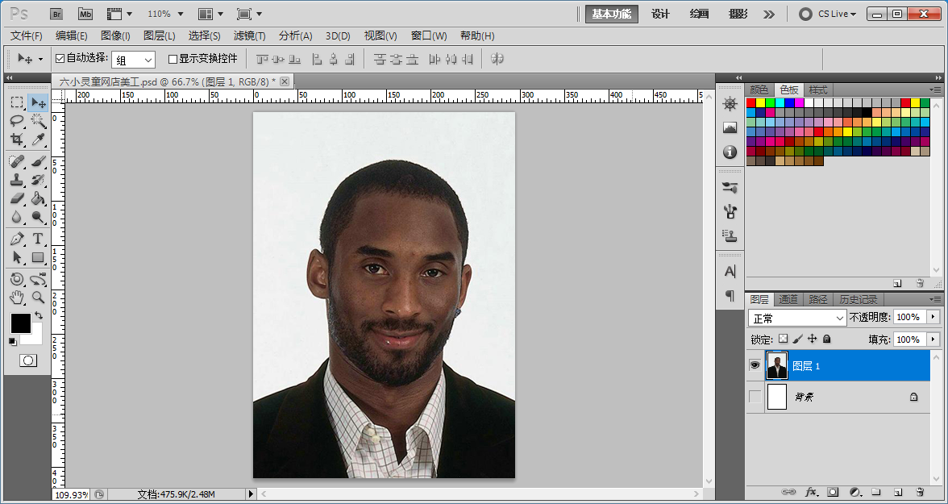Click the 设计 workspace button

660,14
